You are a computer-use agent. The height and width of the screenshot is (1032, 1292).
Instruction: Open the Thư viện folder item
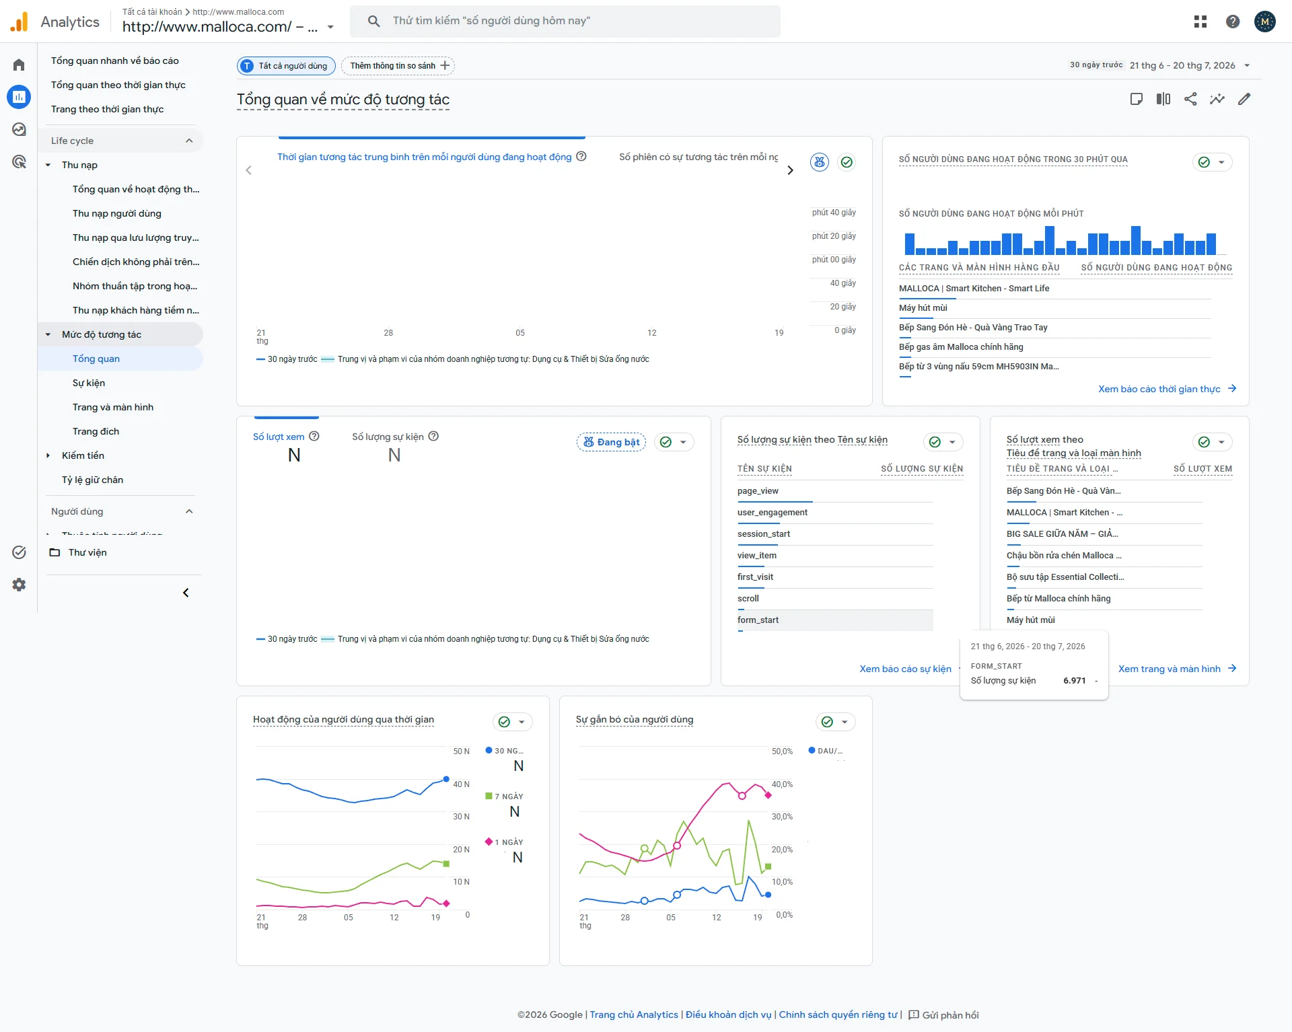coord(87,552)
